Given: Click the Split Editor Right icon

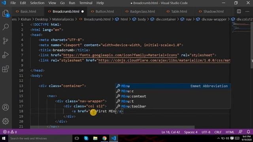Looking at the screenshot, I should point(239,11).
